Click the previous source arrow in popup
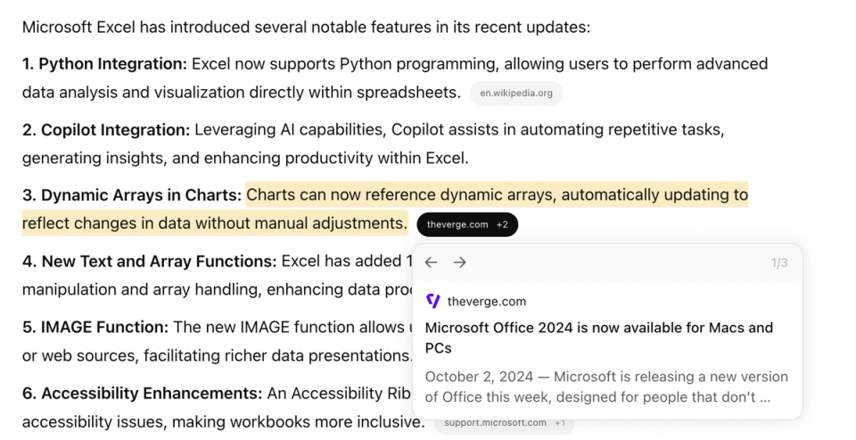856x440 pixels. 431,263
